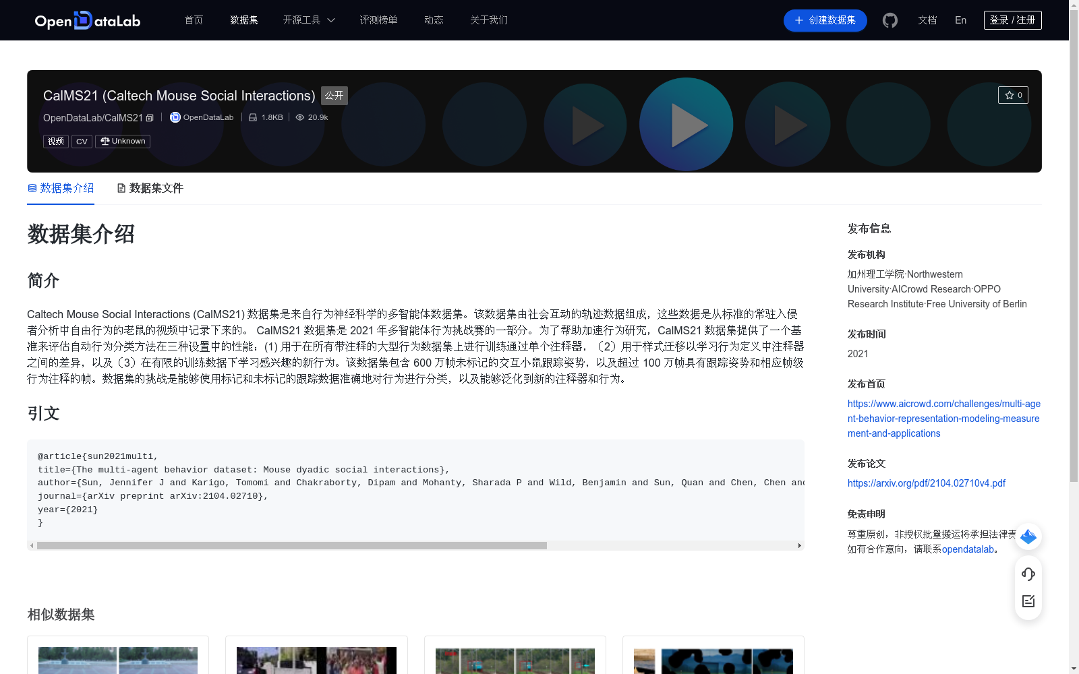1079x674 pixels.
Task: Open 评测榜单 navigation item
Action: 378,20
